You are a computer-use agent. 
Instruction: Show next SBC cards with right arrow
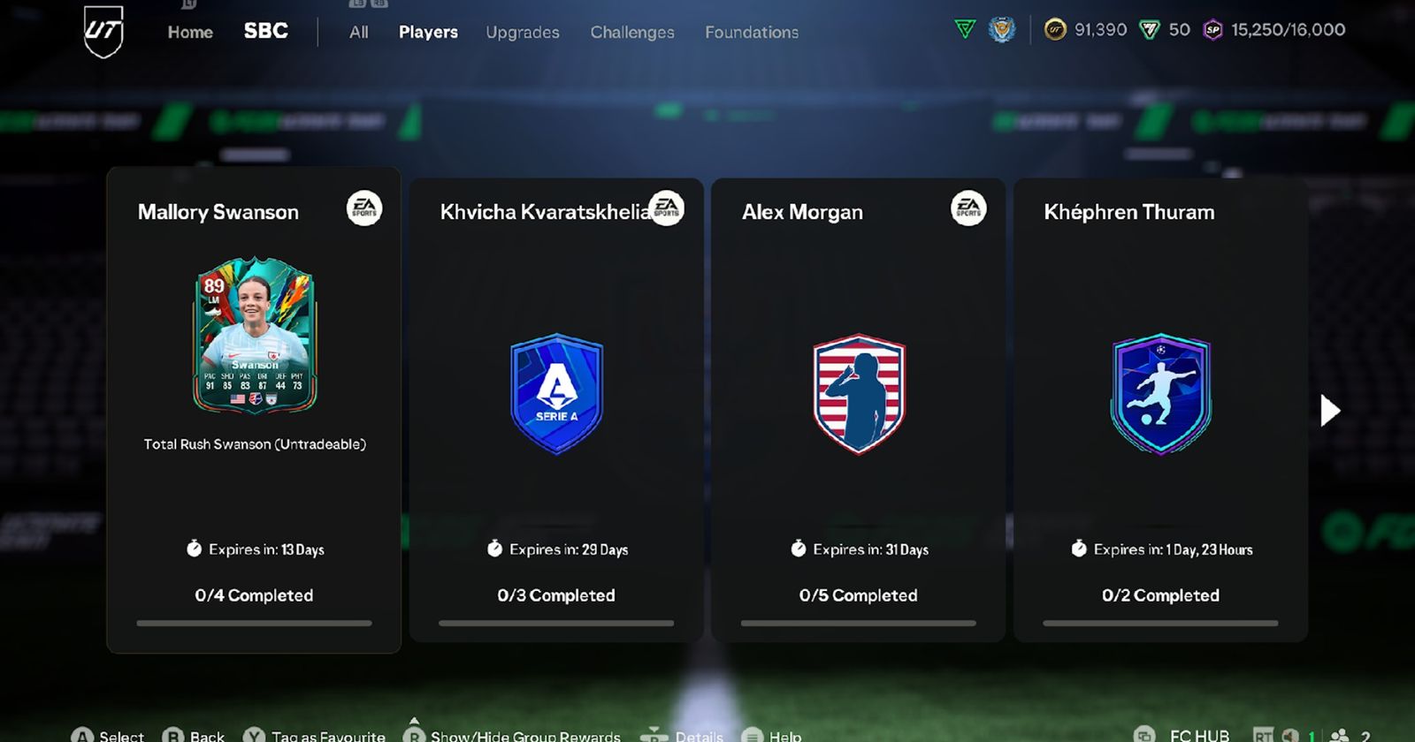coord(1330,411)
